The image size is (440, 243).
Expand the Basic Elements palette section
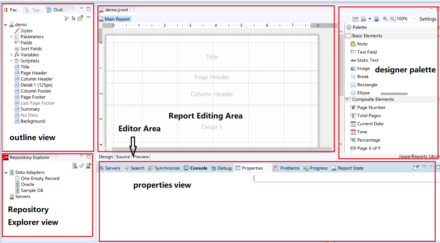pos(392,36)
